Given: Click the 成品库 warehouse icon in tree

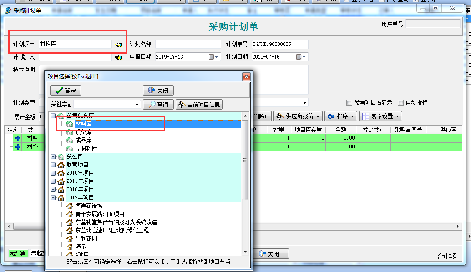Looking at the screenshot, I should point(70,141).
